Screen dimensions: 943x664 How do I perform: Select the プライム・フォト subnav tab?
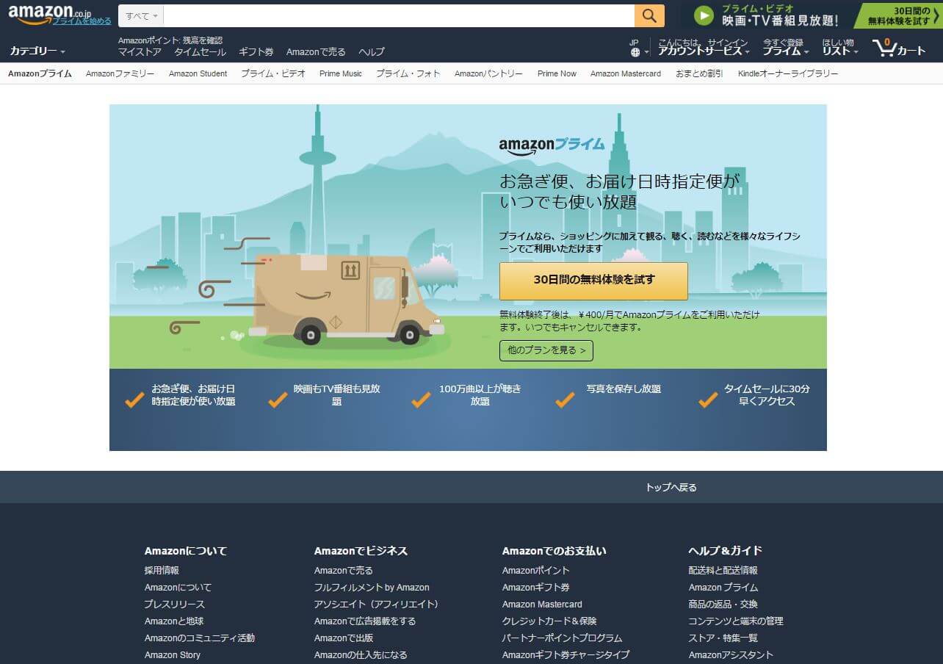click(x=408, y=73)
